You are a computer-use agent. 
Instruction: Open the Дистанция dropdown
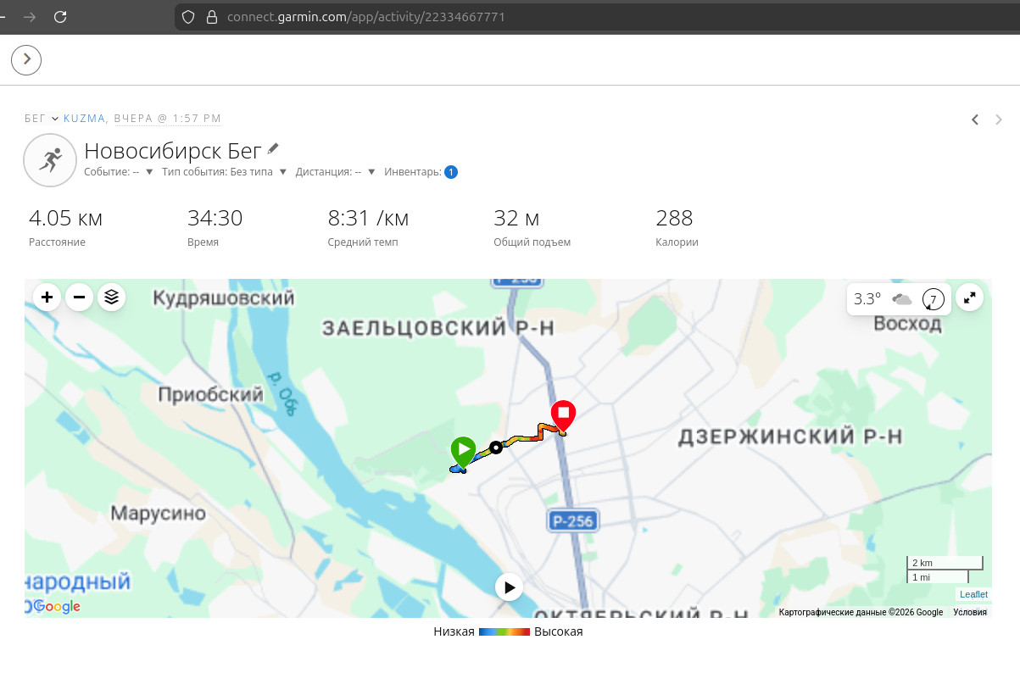coord(336,172)
